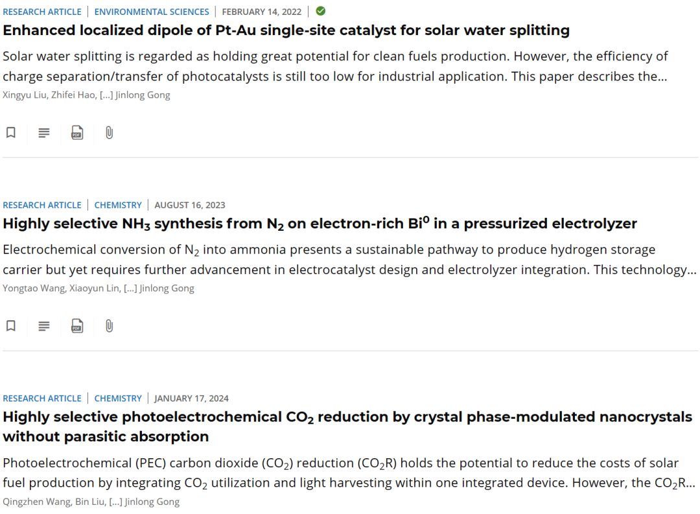Open 'Enhanced localized dipole of Pt-Au' article title

pos(286,30)
